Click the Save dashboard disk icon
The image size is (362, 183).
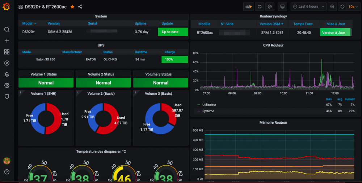click(x=260, y=7)
